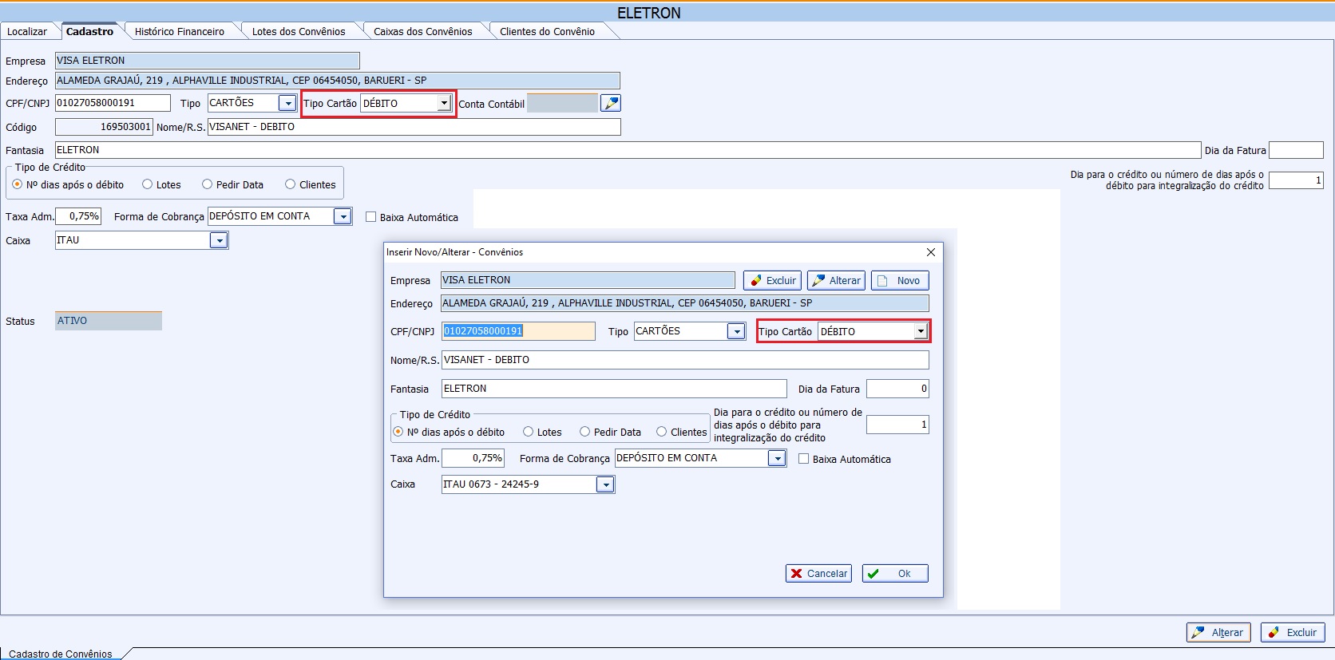Click Nome/R.S. field in dialog

point(685,360)
